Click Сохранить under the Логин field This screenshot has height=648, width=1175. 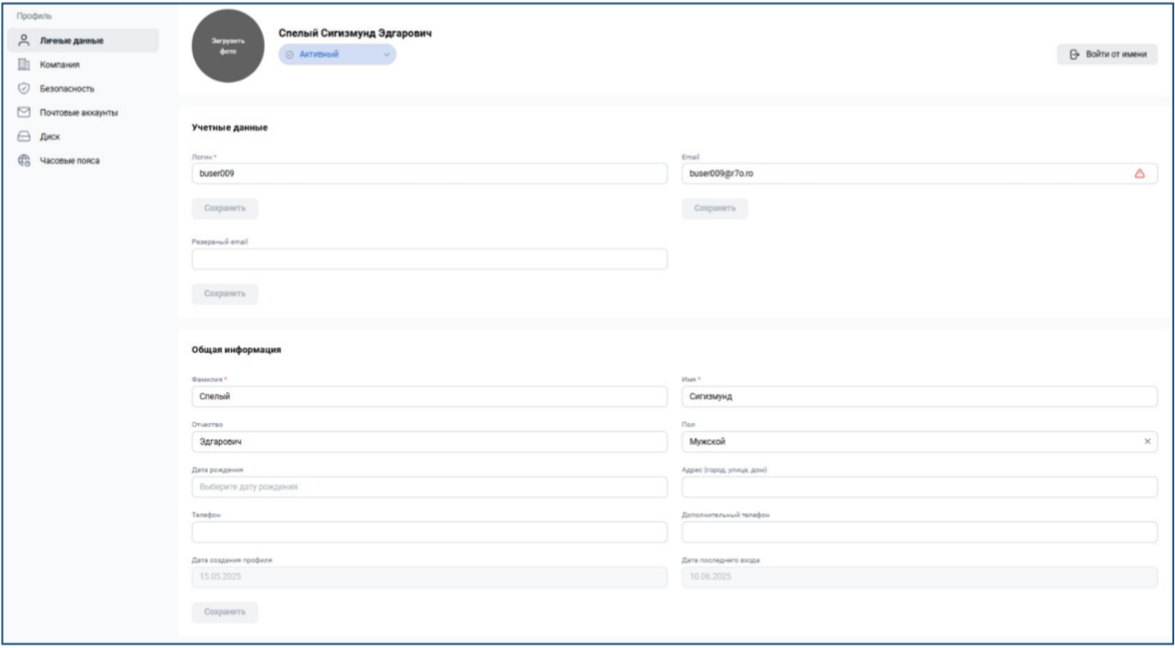point(224,209)
